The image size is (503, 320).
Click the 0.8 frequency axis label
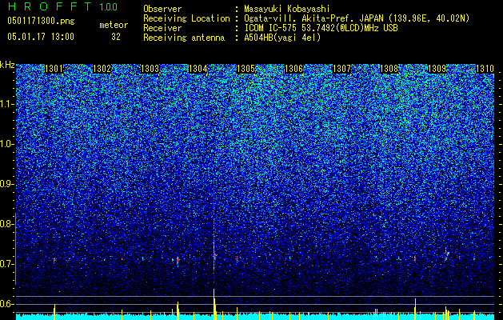coord(6,224)
